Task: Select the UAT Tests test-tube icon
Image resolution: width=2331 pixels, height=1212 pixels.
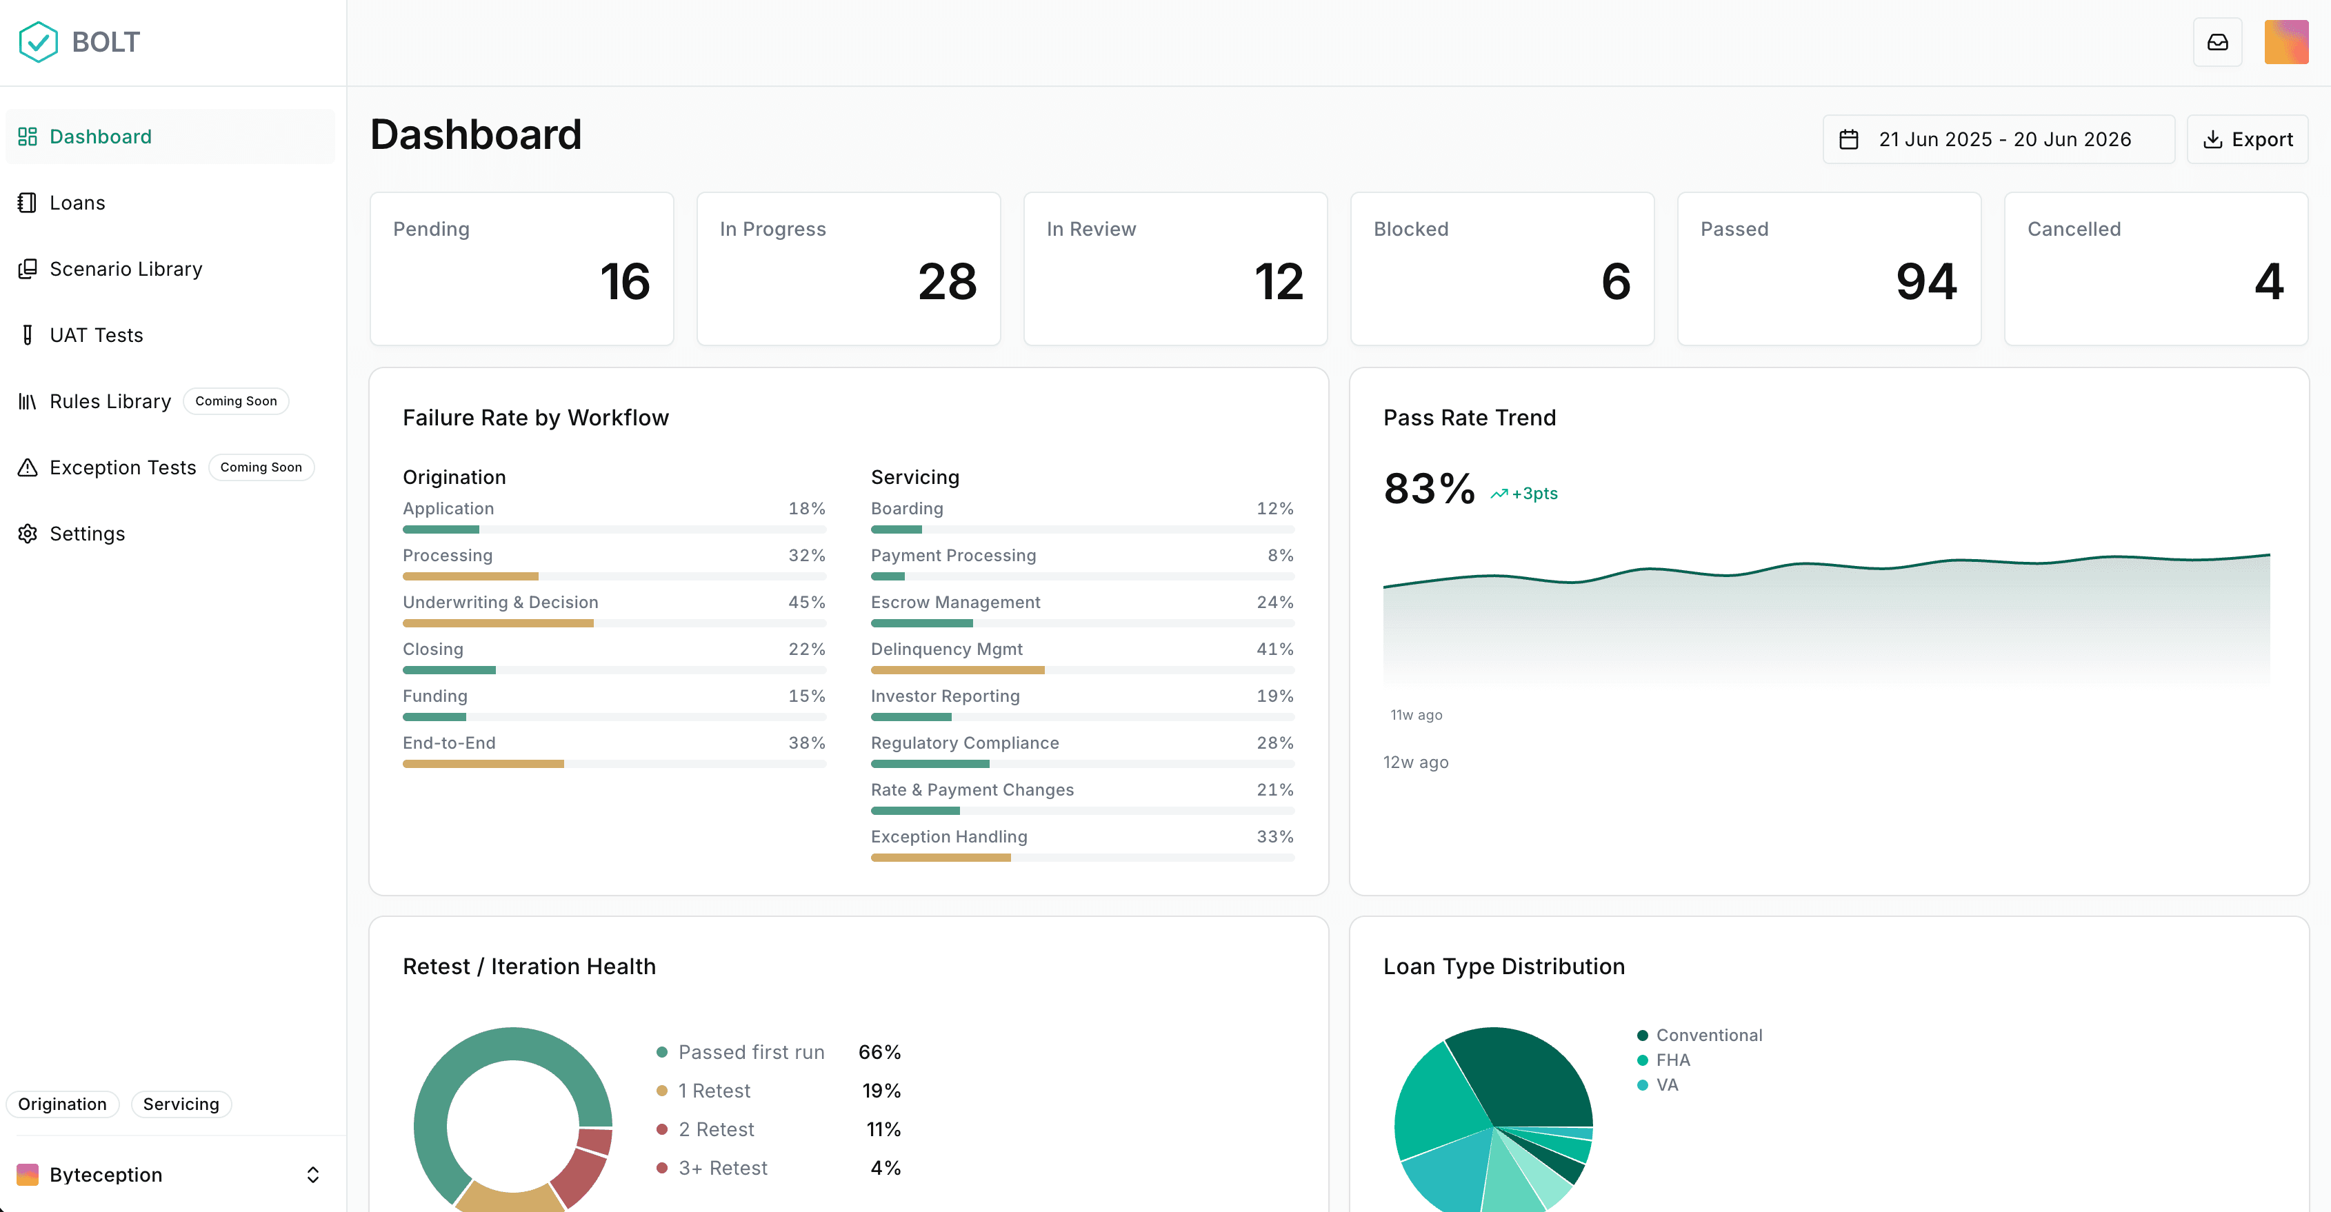Action: [x=27, y=334]
